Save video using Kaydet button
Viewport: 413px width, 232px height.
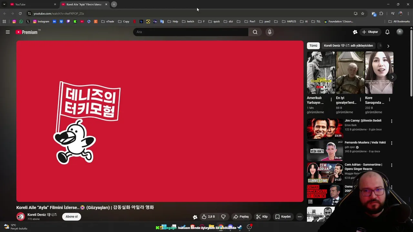pyautogui.click(x=283, y=217)
